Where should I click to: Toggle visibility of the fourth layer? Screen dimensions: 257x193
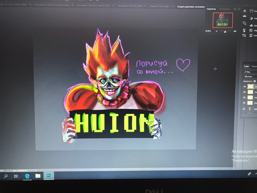244,103
